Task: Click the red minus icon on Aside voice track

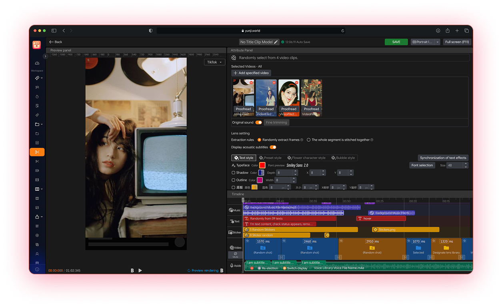Action: pos(252,268)
